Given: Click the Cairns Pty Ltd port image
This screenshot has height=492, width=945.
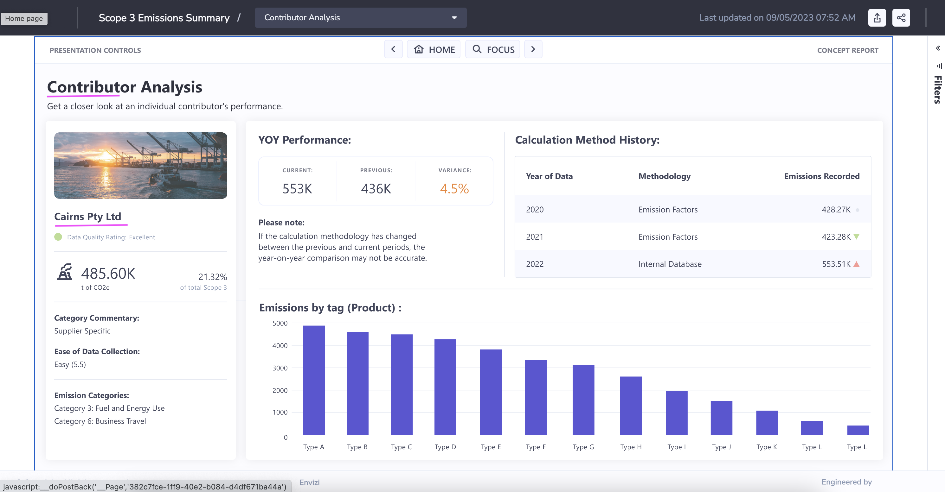Looking at the screenshot, I should click(x=140, y=165).
